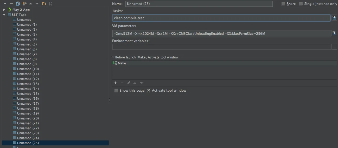
Task: Remove the selected configuration
Action: (11, 4)
